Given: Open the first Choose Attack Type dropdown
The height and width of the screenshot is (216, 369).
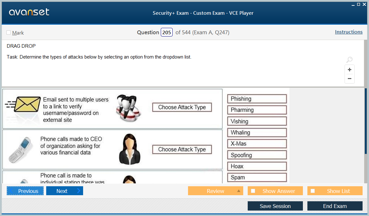Looking at the screenshot, I should click(x=182, y=107).
